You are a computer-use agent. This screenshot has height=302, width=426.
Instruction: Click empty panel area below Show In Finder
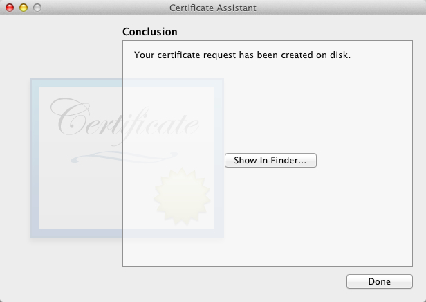270,222
